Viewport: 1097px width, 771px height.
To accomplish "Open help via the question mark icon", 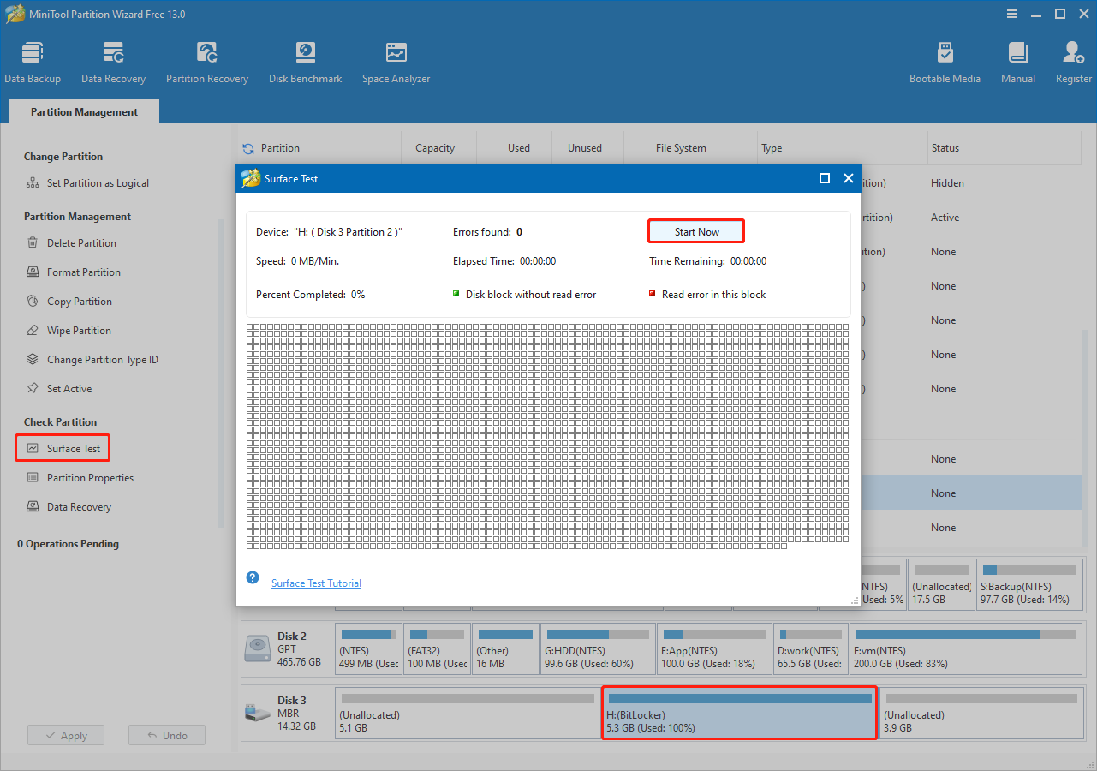I will pyautogui.click(x=252, y=577).
